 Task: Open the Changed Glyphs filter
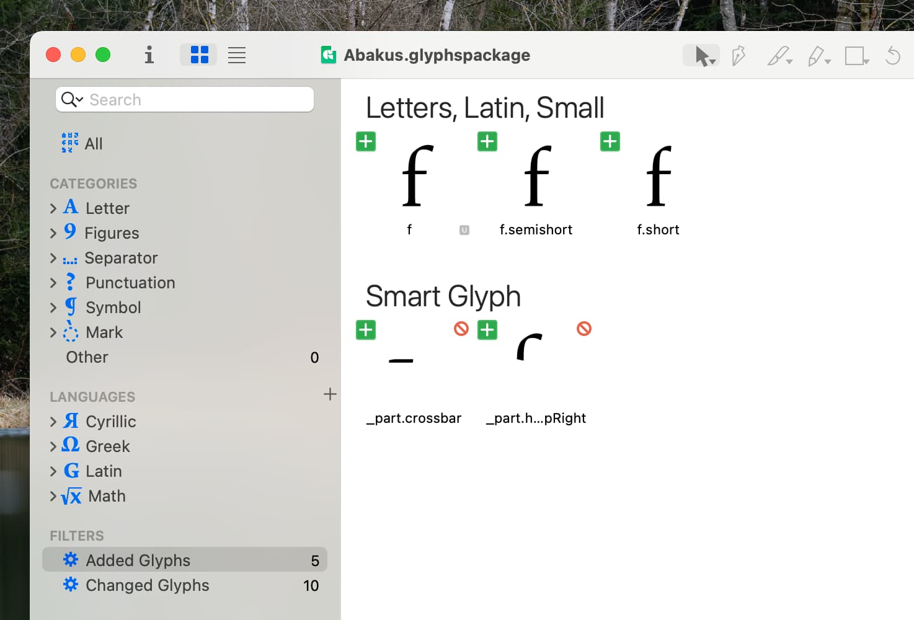click(x=147, y=585)
